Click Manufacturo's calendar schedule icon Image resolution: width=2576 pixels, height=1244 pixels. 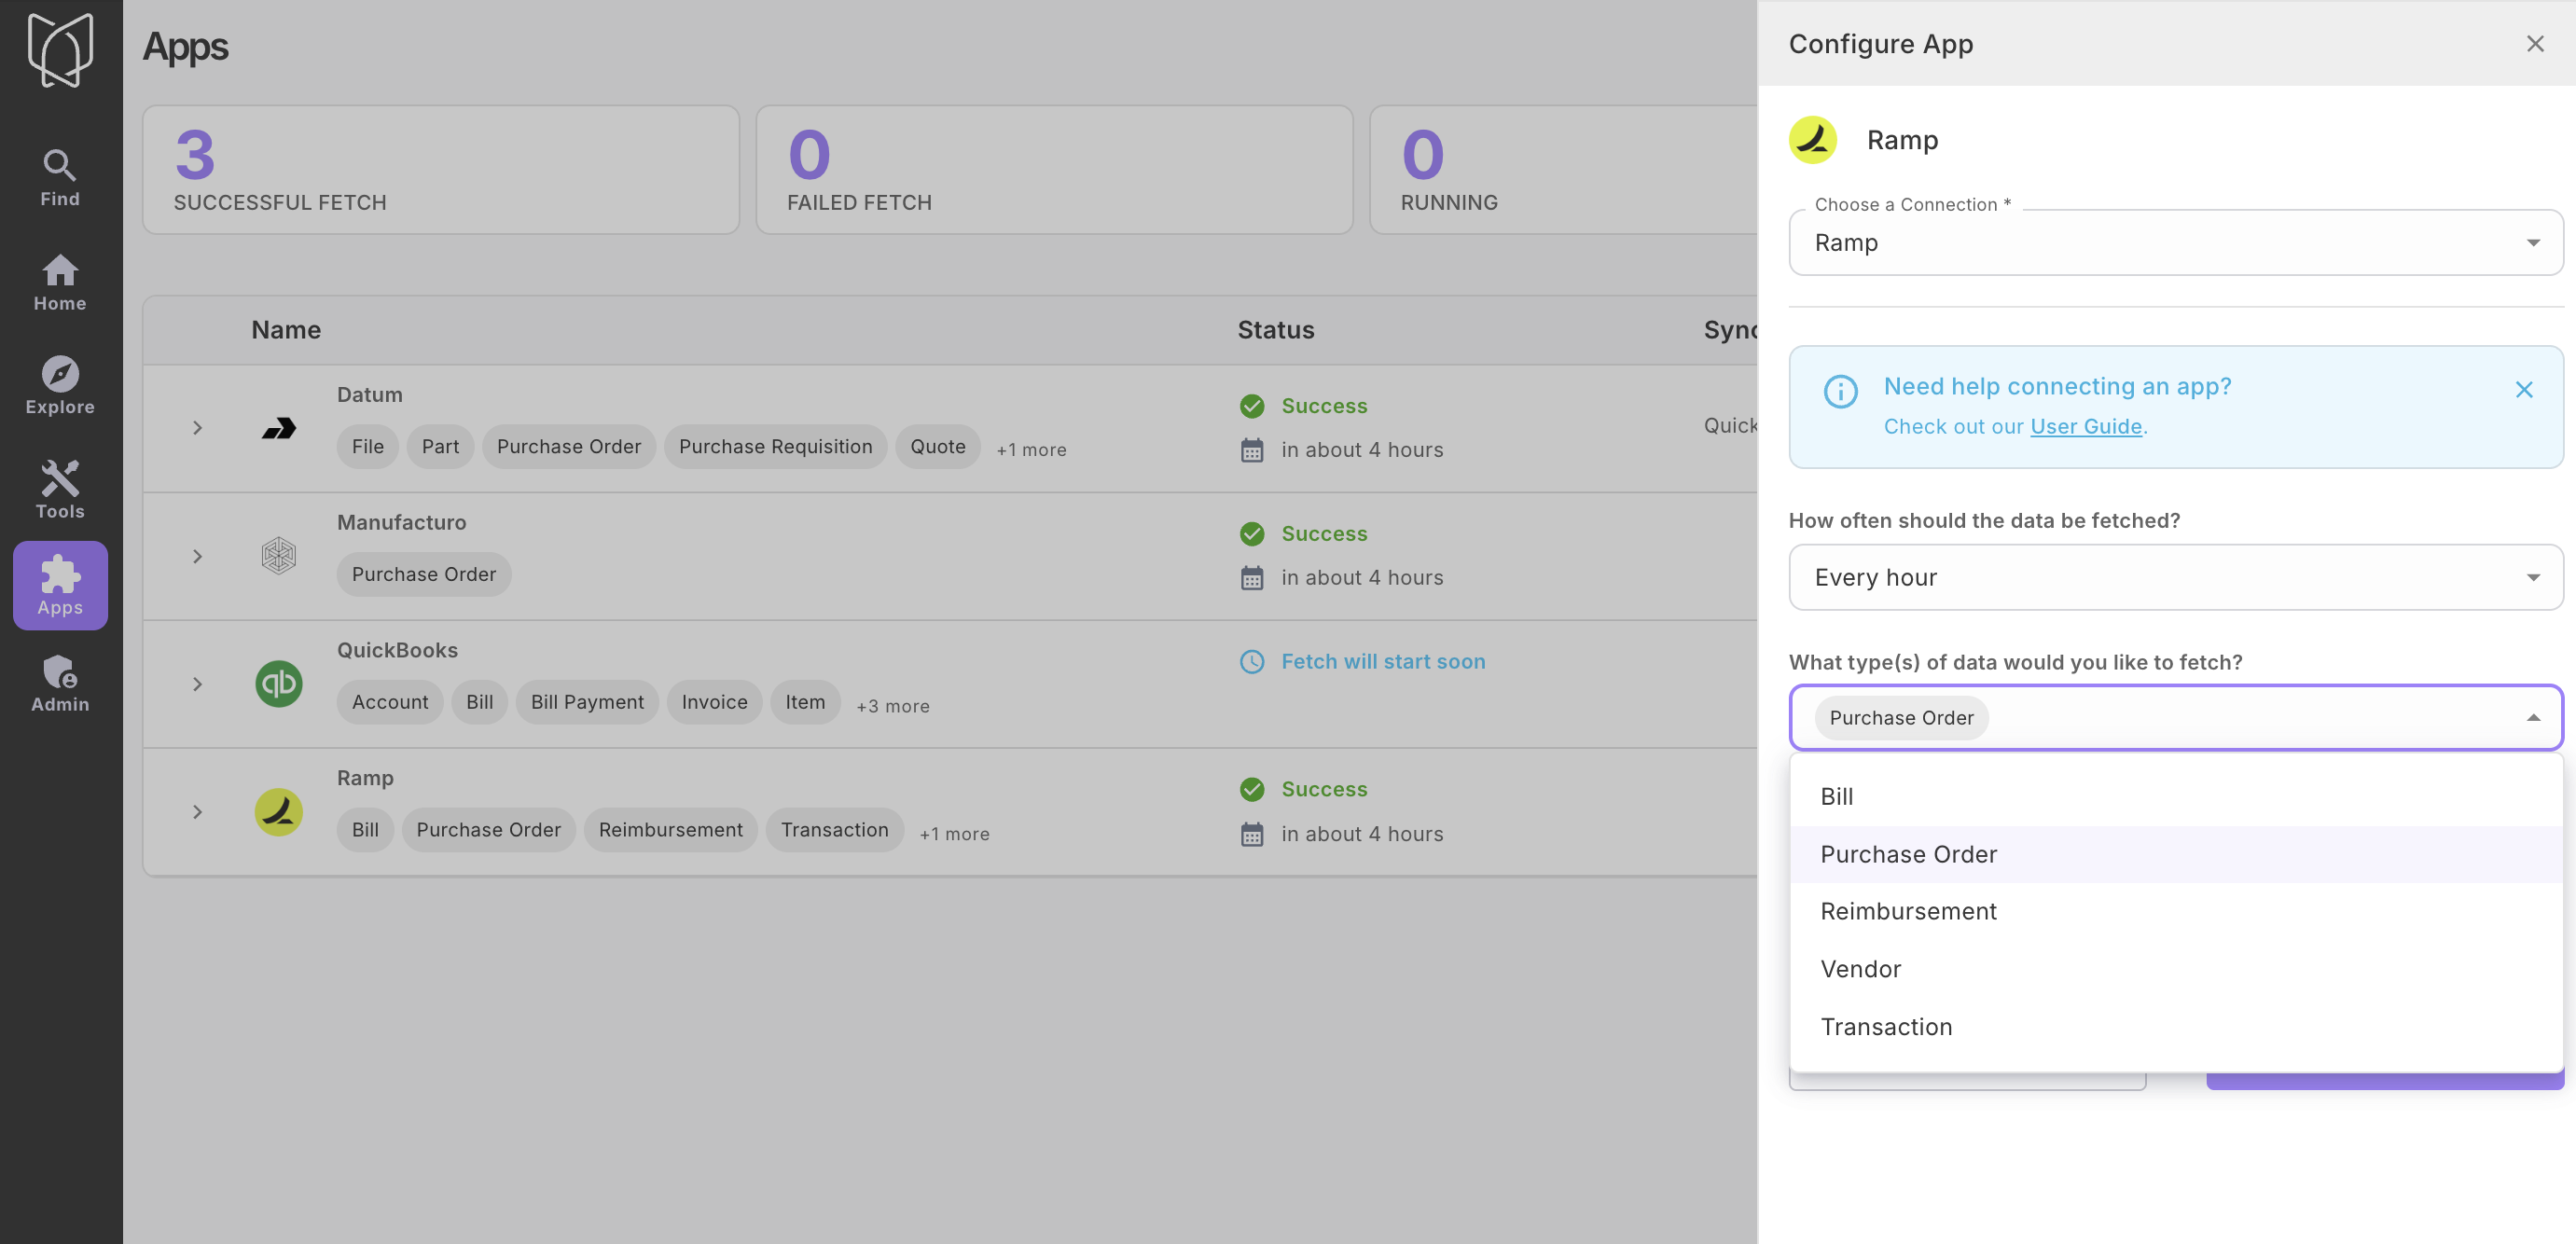pyautogui.click(x=1252, y=578)
